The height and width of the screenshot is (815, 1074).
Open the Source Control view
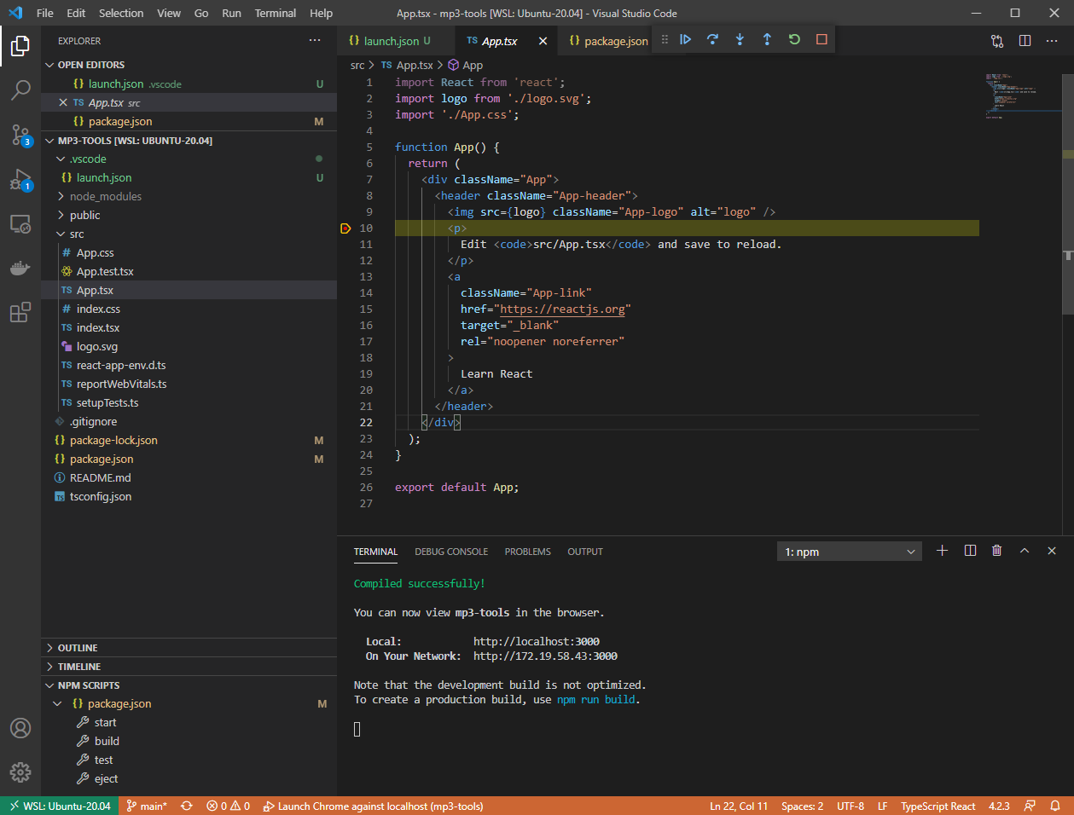pyautogui.click(x=20, y=135)
